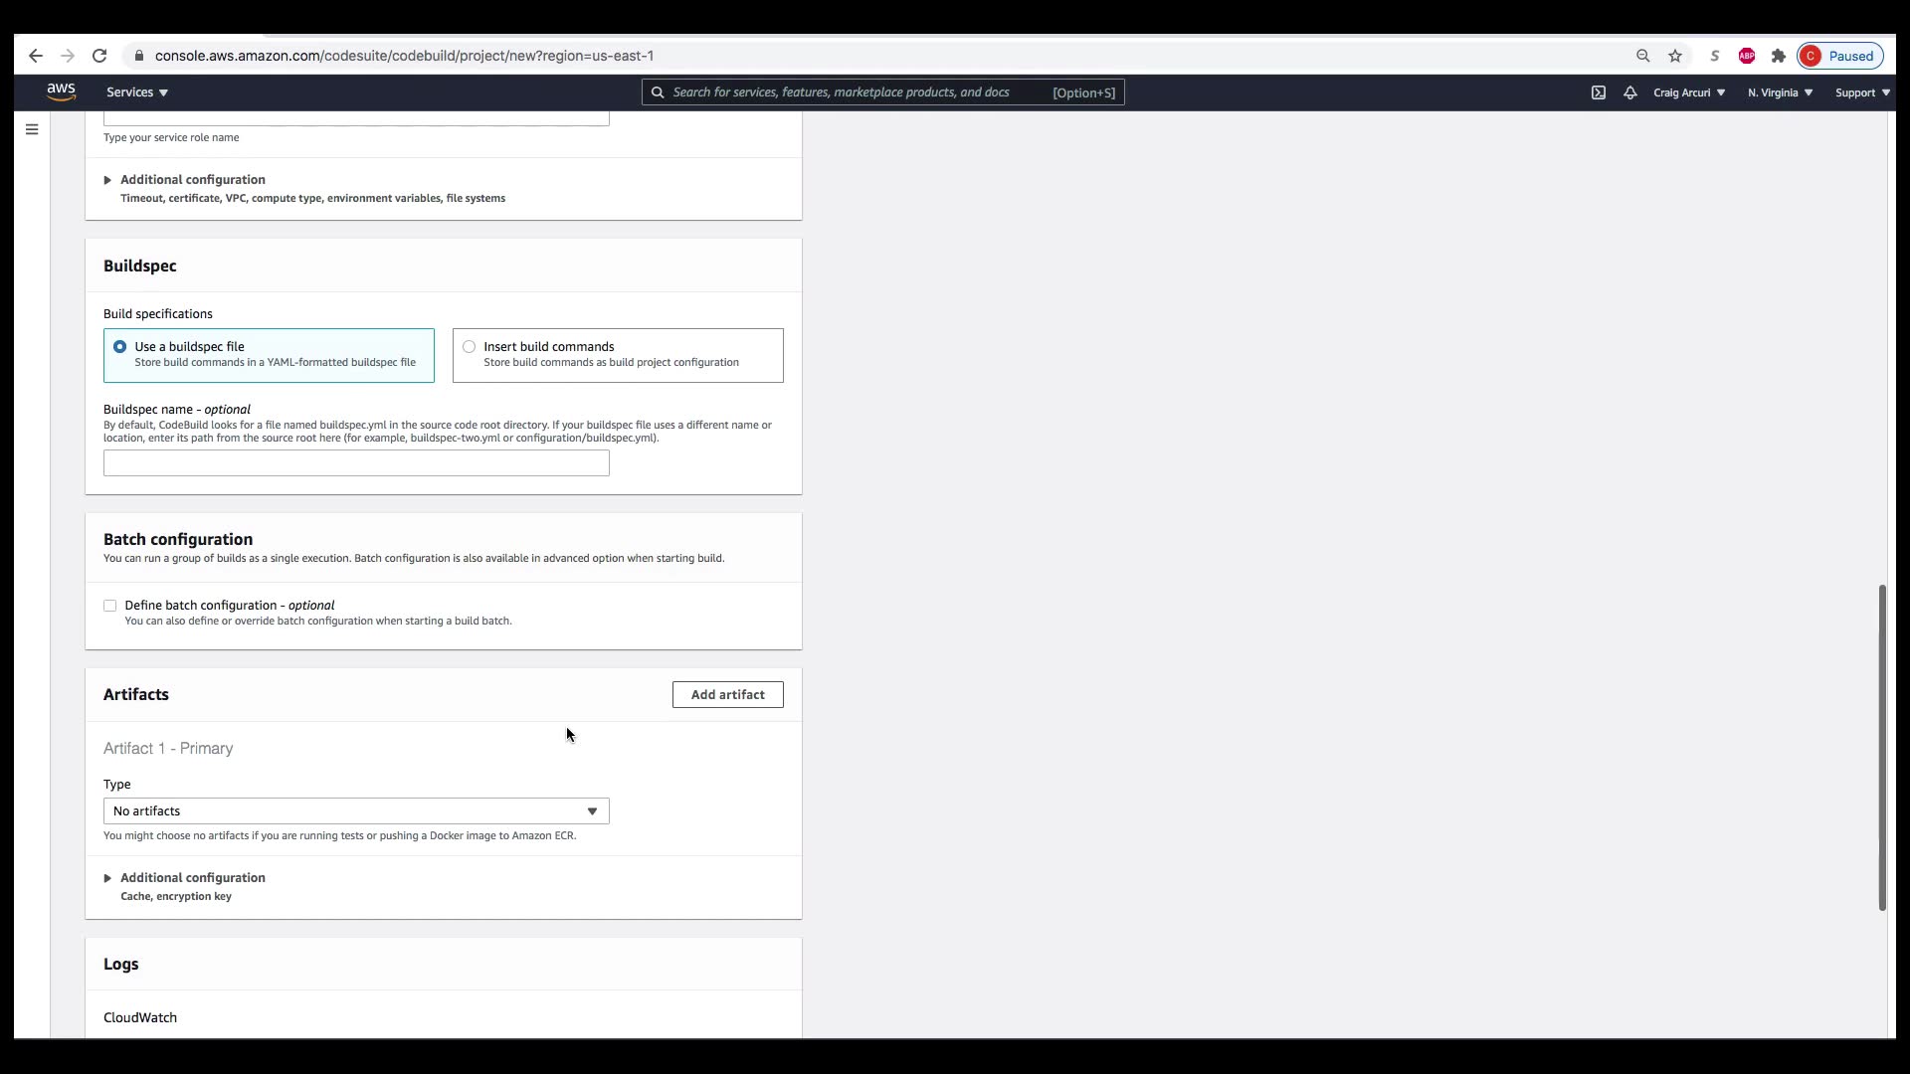Select the Insert build commands option

click(x=470, y=347)
